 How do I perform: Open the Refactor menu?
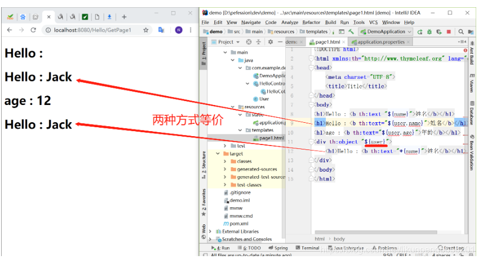coord(311,22)
